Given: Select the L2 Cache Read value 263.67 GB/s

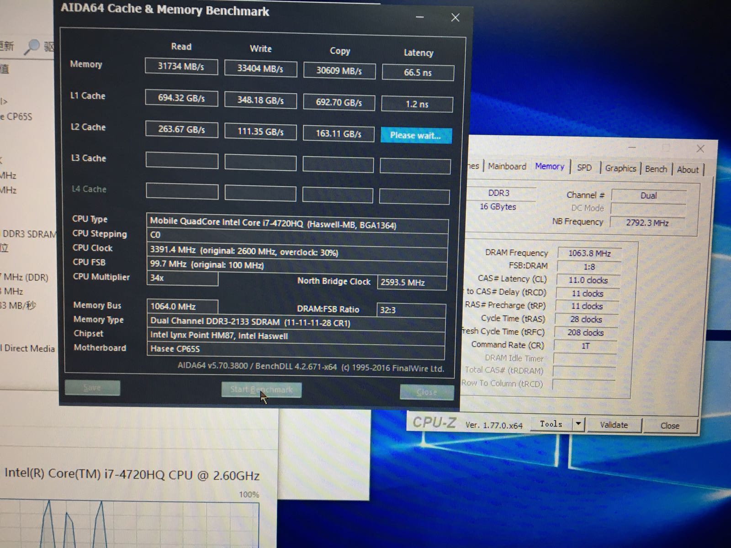Looking at the screenshot, I should tap(182, 129).
